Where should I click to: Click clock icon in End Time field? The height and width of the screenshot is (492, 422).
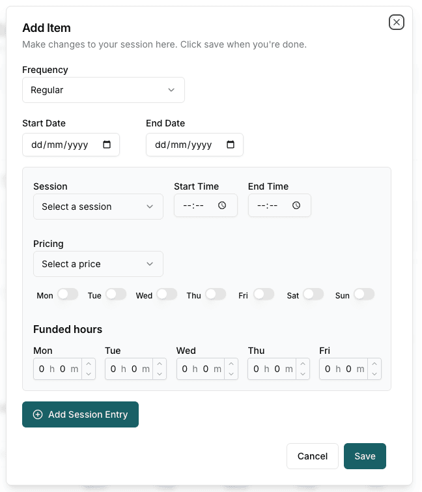coord(296,205)
